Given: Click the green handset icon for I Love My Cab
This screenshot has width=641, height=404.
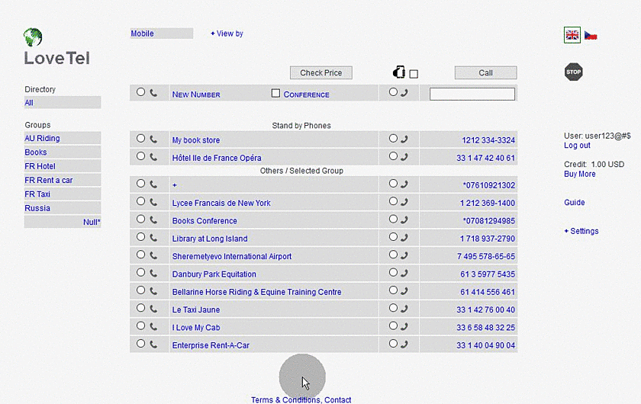Looking at the screenshot, I should coord(404,327).
